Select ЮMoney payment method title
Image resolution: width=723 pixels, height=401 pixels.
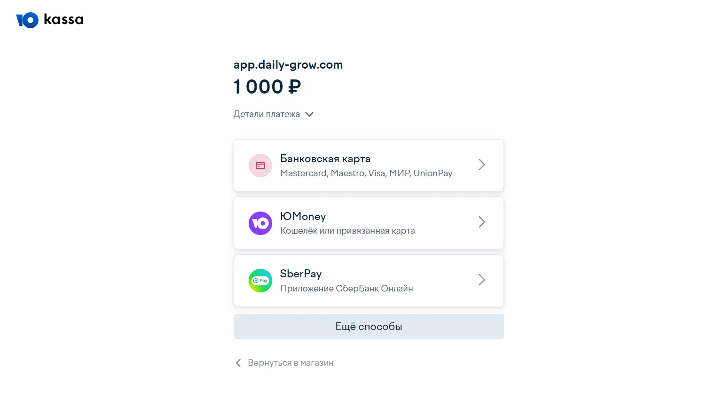click(303, 216)
